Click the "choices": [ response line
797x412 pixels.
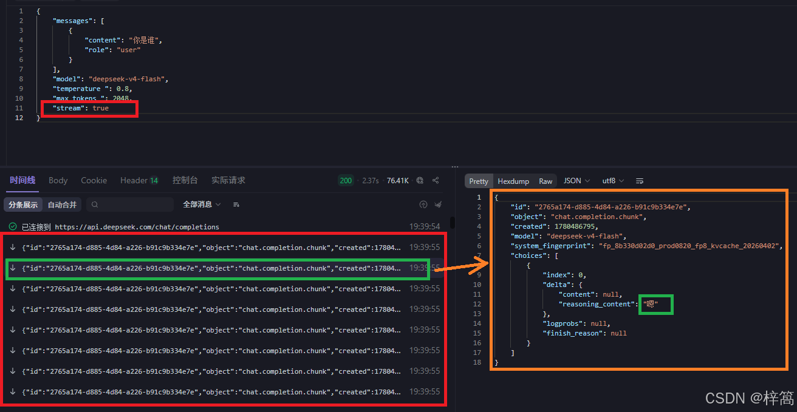[x=534, y=255]
